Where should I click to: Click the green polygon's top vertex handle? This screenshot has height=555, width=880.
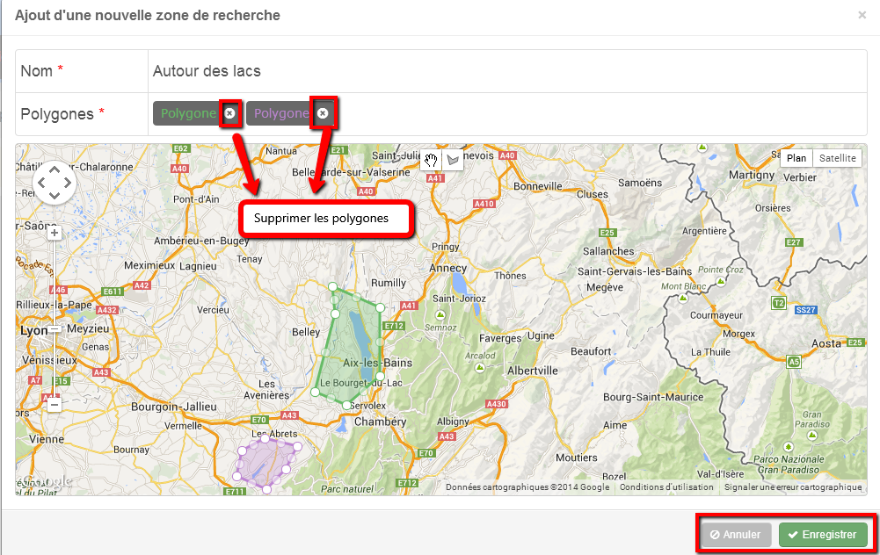[333, 287]
